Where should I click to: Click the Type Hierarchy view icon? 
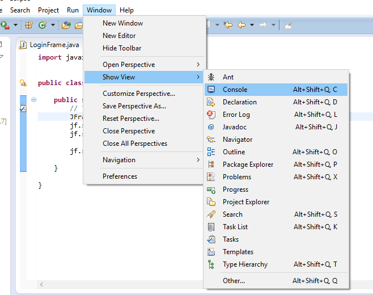[x=211, y=264]
